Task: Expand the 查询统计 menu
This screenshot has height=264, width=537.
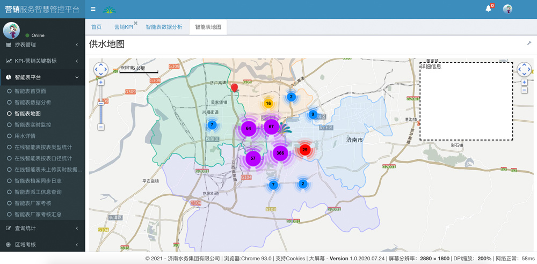Action: 42,228
